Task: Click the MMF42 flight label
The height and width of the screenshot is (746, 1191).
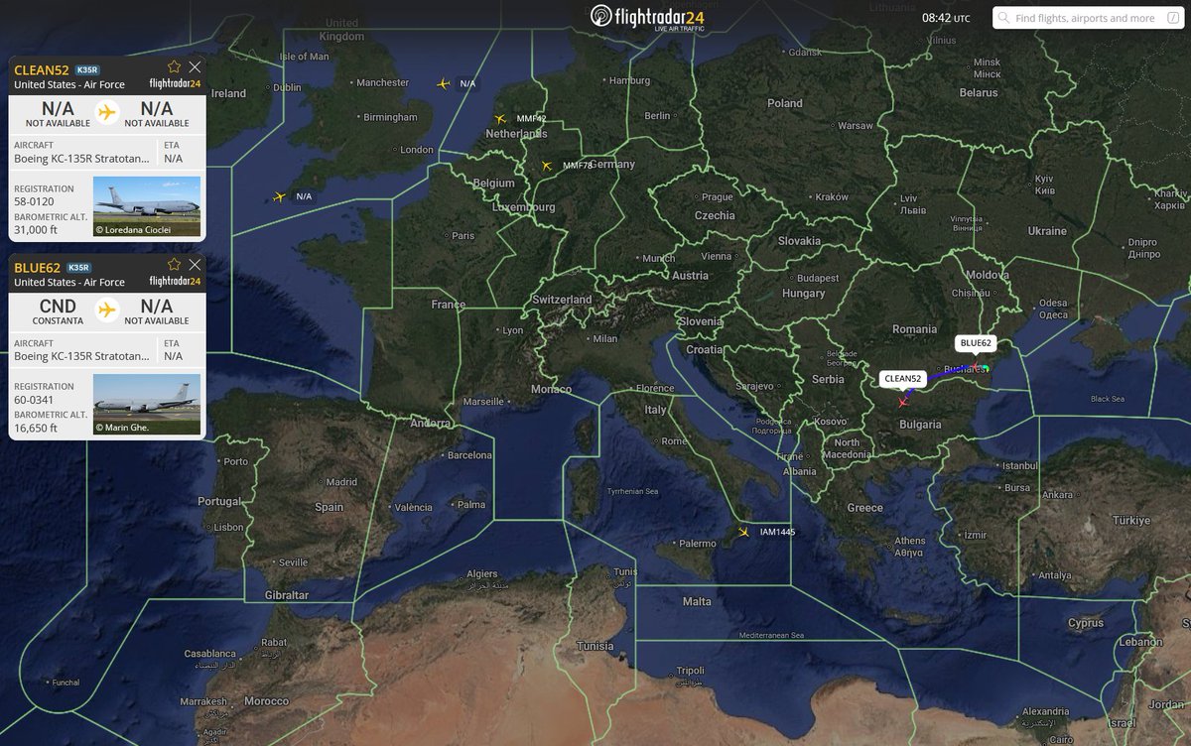Action: 531,119
